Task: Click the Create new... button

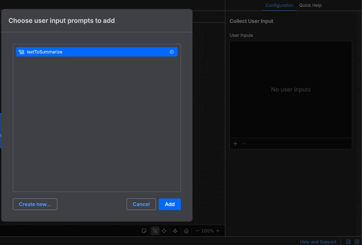Action: pyautogui.click(x=35, y=204)
